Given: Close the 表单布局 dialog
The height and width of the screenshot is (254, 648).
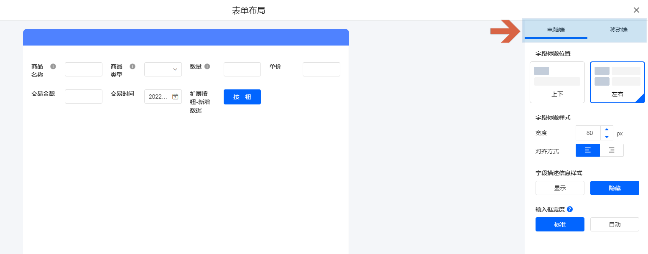Looking at the screenshot, I should (x=636, y=10).
